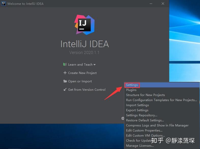
Task: Click Check for Updates entry
Action: click(x=162, y=140)
